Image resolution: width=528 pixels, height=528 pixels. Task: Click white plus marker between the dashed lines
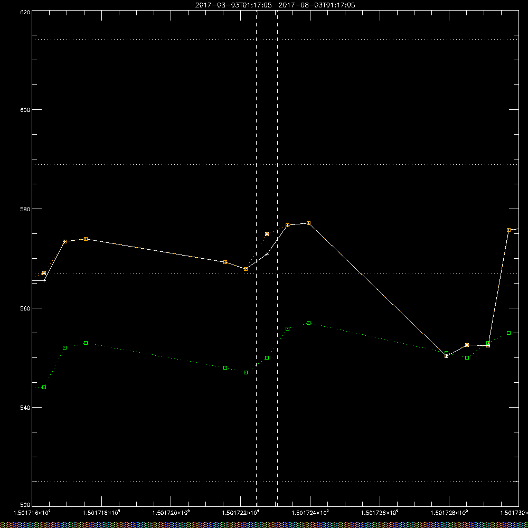(267, 254)
